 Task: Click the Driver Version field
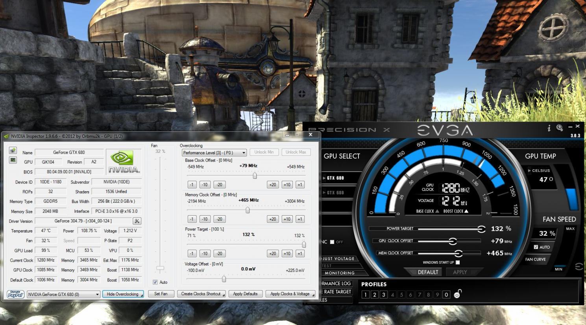tap(83, 221)
